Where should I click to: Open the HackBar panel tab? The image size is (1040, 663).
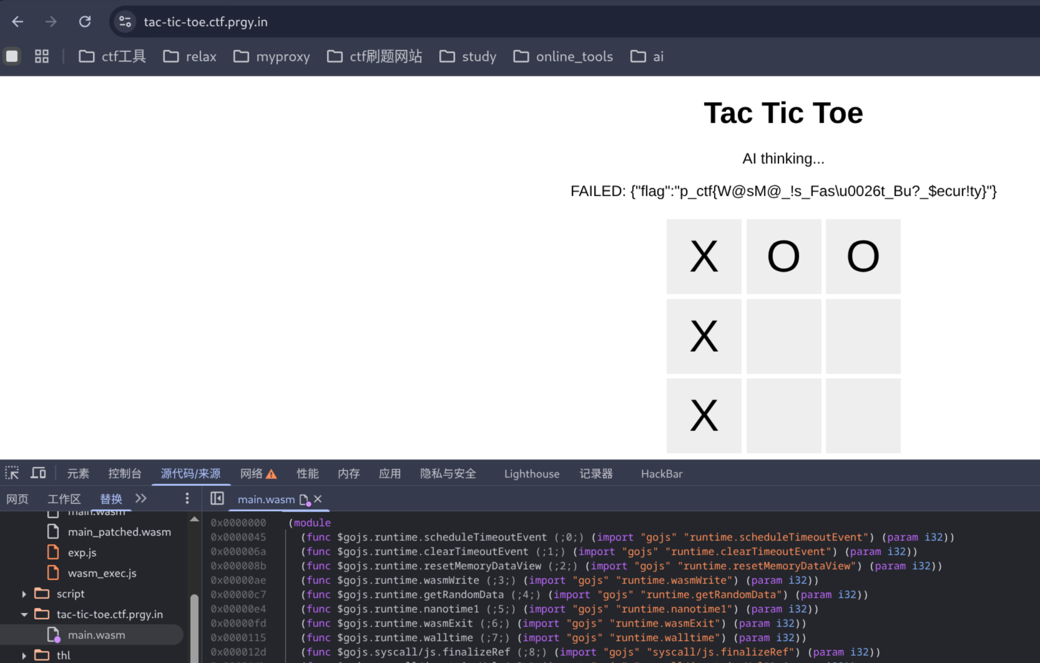click(661, 474)
